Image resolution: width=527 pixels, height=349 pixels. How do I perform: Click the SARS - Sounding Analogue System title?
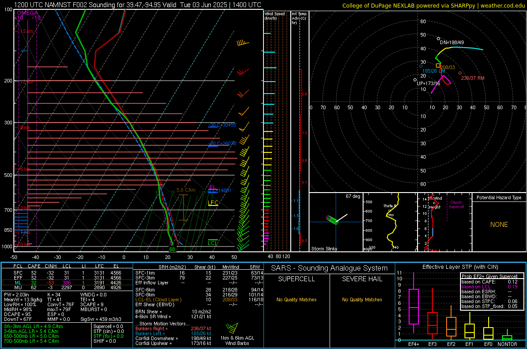(330, 268)
